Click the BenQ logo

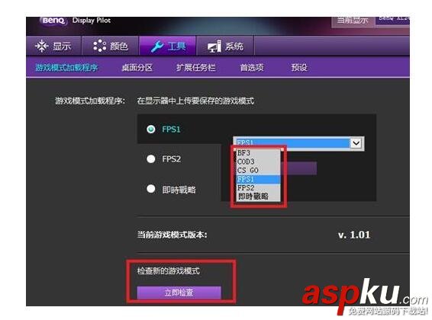click(x=53, y=21)
